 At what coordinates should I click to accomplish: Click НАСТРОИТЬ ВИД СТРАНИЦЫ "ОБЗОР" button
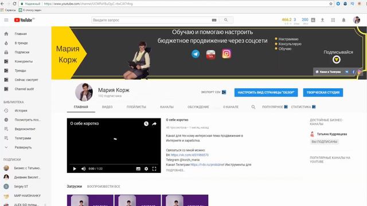266,93
